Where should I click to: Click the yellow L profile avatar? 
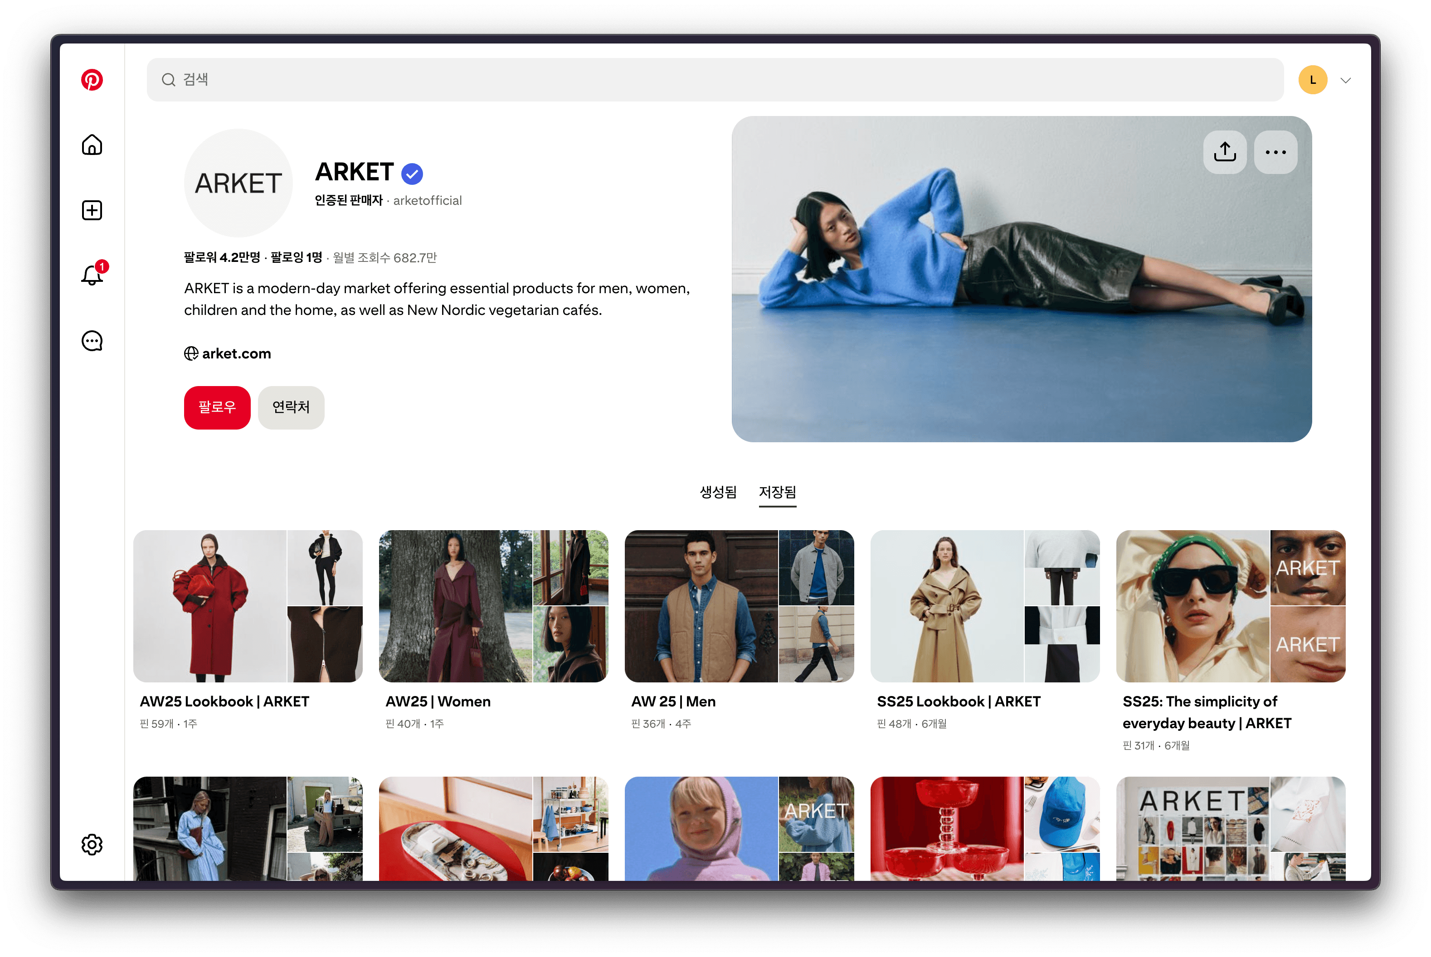tap(1313, 80)
